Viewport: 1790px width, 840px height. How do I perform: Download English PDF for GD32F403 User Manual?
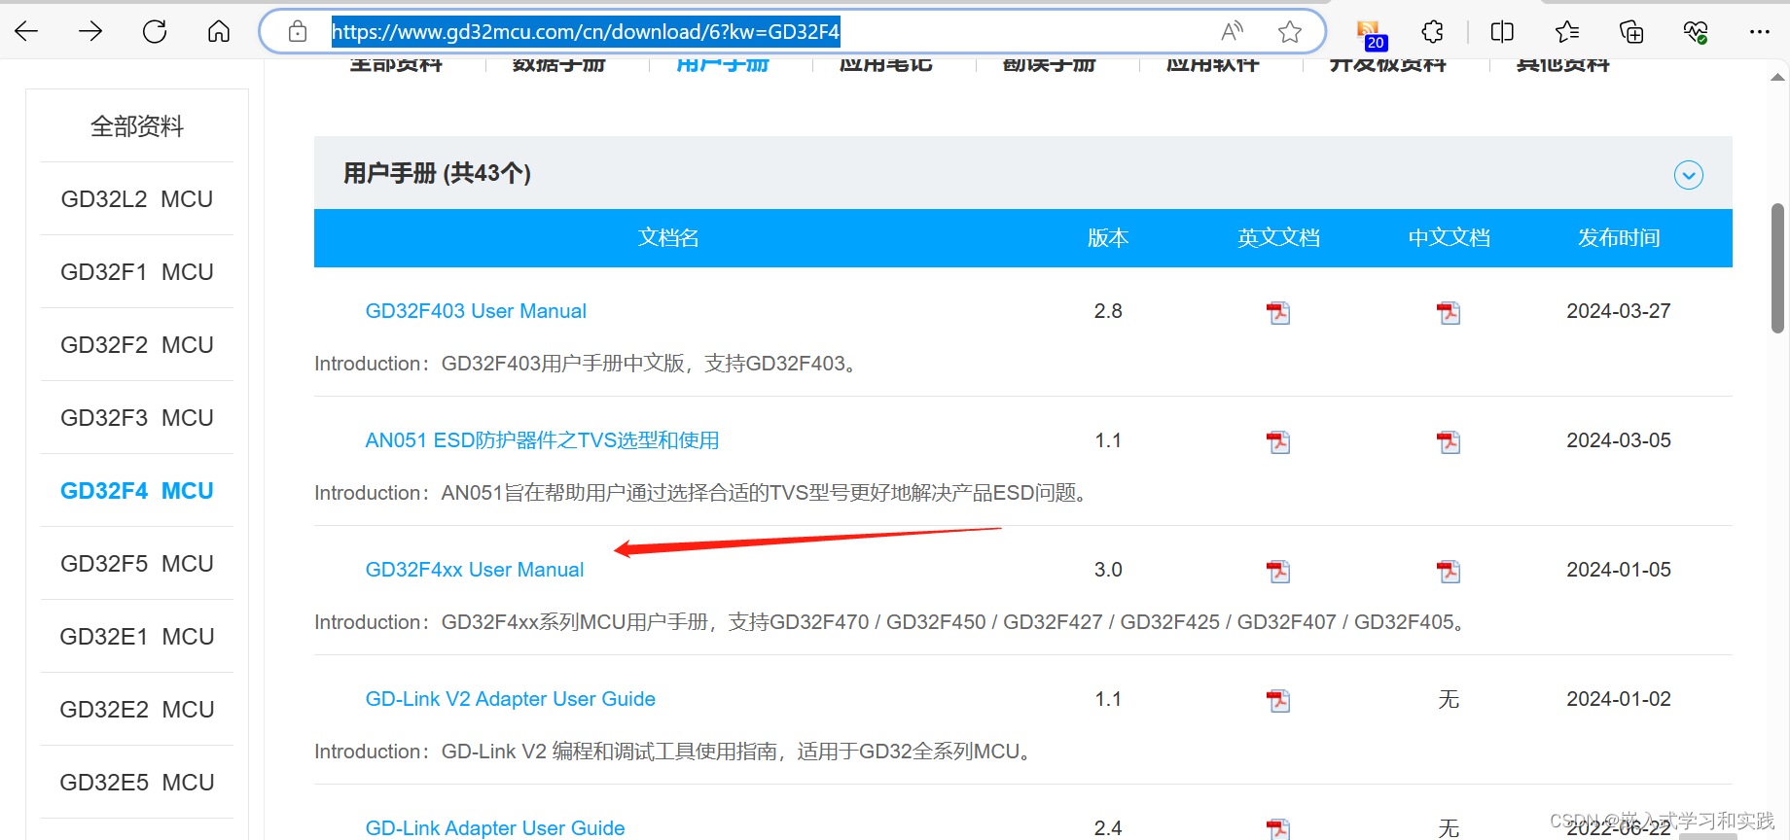[1278, 312]
